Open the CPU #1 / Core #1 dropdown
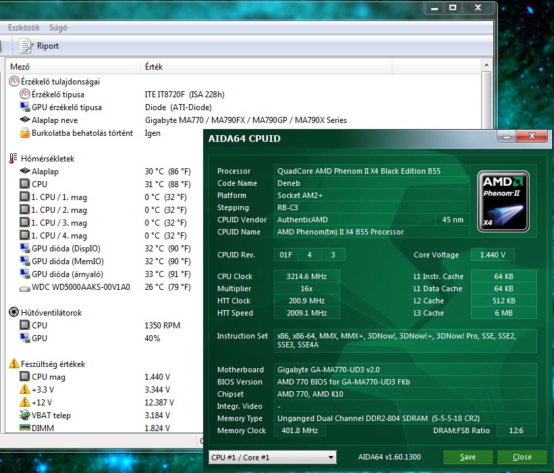Image resolution: width=554 pixels, height=473 pixels. click(273, 457)
